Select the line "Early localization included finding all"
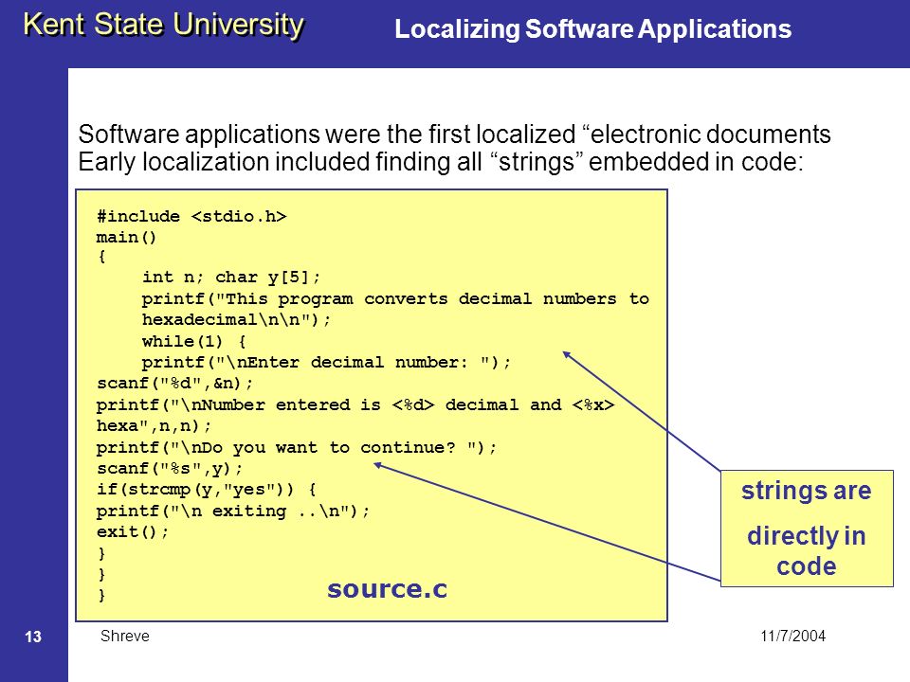The width and height of the screenshot is (910, 682). 441,162
